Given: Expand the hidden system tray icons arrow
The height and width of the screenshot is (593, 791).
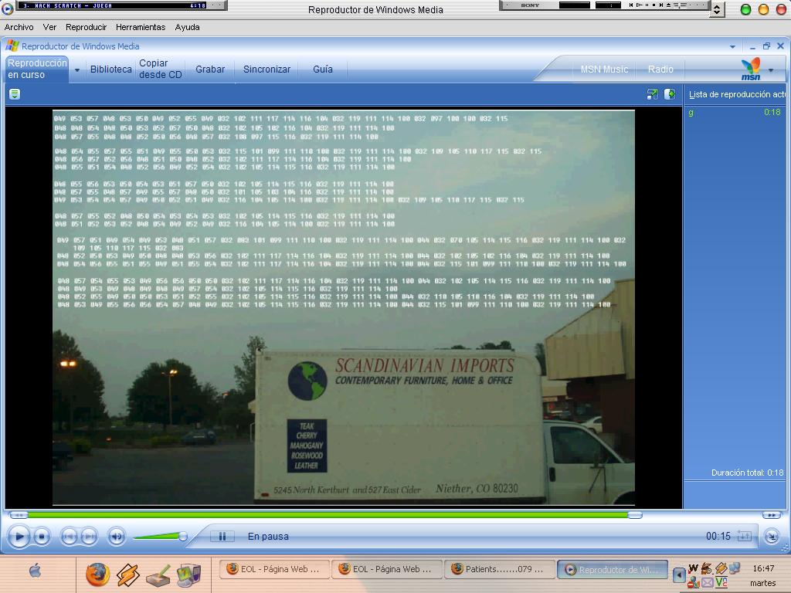Looking at the screenshot, I should 679,574.
